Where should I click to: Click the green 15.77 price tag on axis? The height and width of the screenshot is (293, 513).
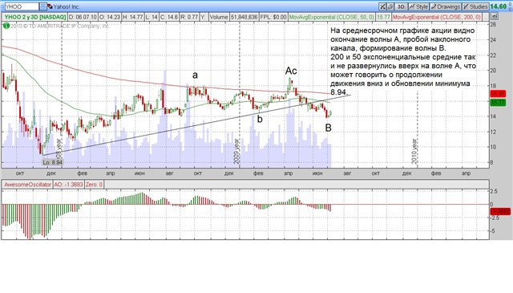(x=498, y=103)
